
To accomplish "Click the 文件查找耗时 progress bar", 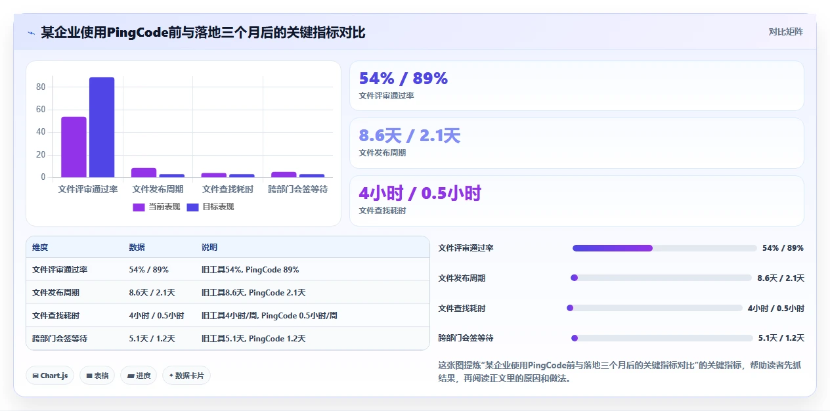I will click(x=655, y=308).
